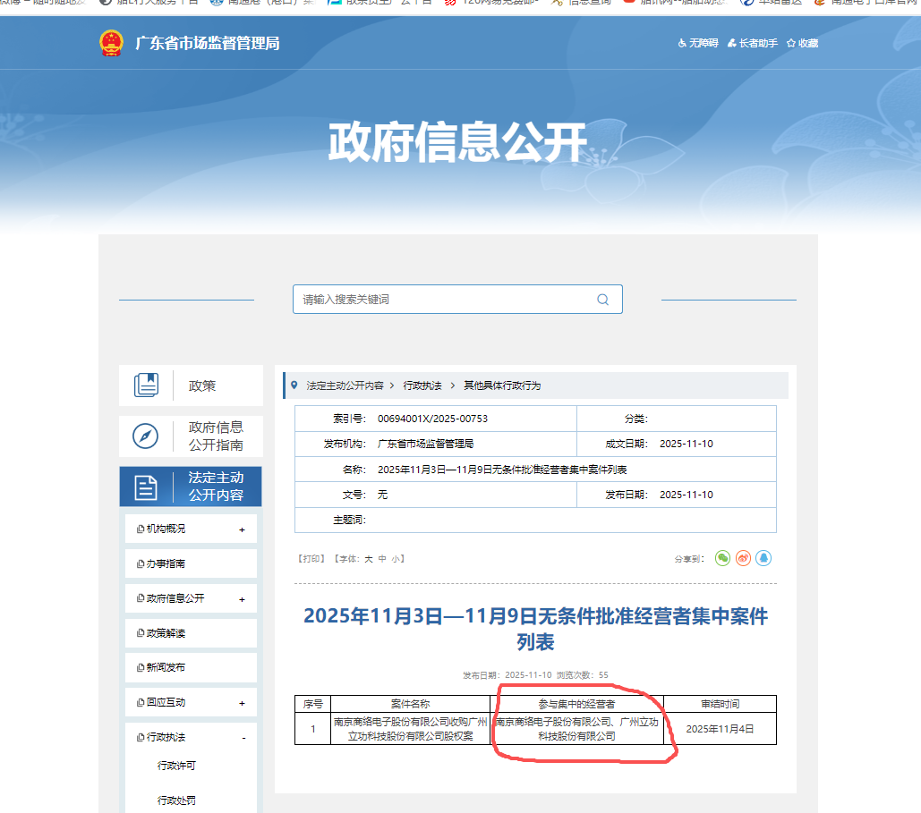Viewport: 921px width, 813px height.
Task: Click the 文号 value 无
Action: pyautogui.click(x=382, y=495)
